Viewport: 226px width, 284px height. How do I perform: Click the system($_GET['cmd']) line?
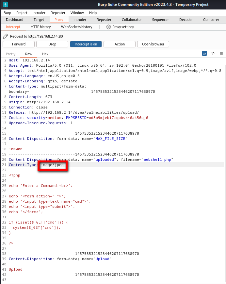click(x=37, y=228)
